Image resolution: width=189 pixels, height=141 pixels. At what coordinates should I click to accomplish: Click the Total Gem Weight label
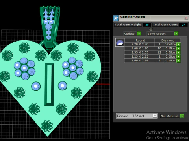point(128,25)
